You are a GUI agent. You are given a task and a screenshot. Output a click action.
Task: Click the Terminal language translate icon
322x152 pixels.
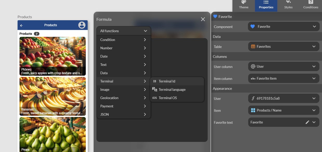(155, 89)
